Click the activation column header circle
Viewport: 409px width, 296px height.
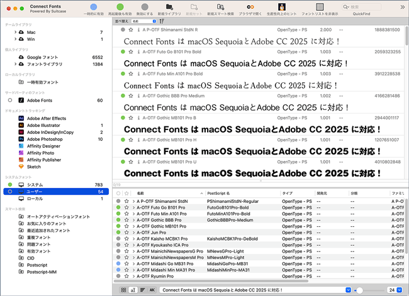tap(118, 194)
